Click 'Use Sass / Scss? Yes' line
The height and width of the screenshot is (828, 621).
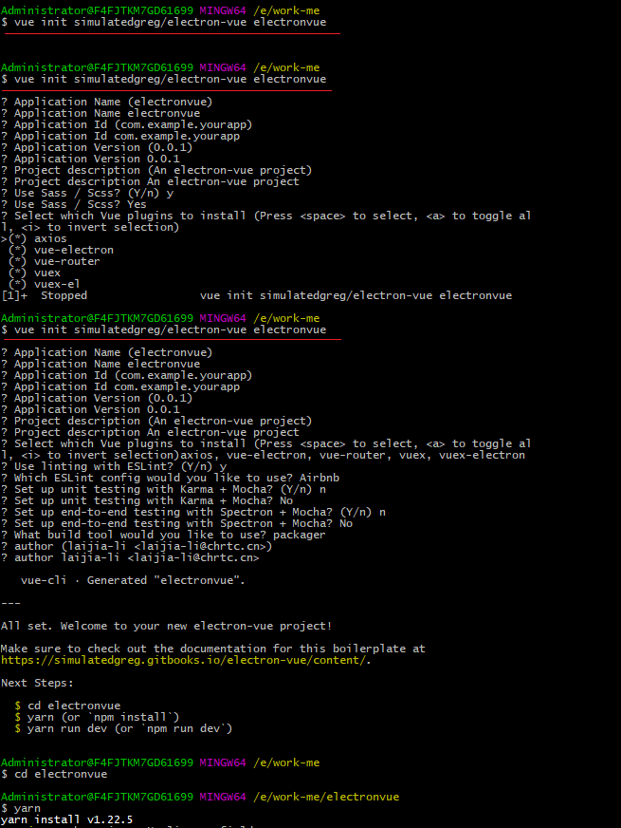click(x=74, y=204)
